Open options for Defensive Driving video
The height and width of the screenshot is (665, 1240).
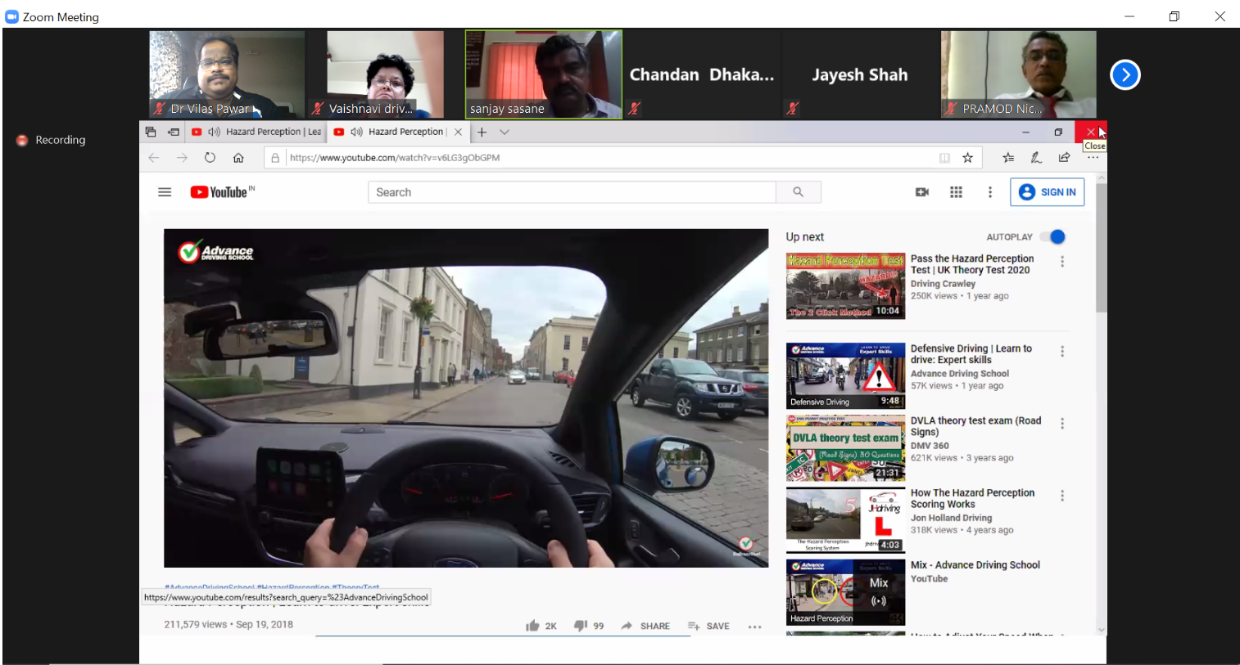click(1062, 352)
